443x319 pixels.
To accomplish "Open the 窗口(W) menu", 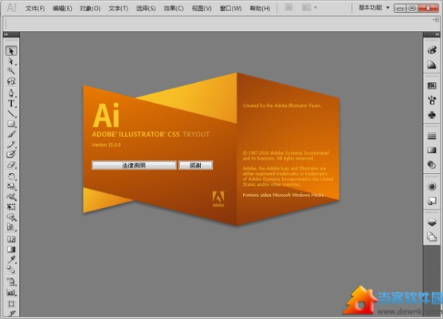I will click(230, 9).
